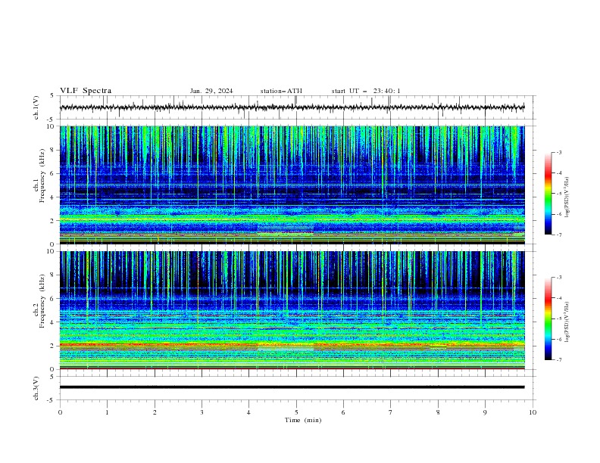Click the "5" tick on time axis

click(296, 412)
